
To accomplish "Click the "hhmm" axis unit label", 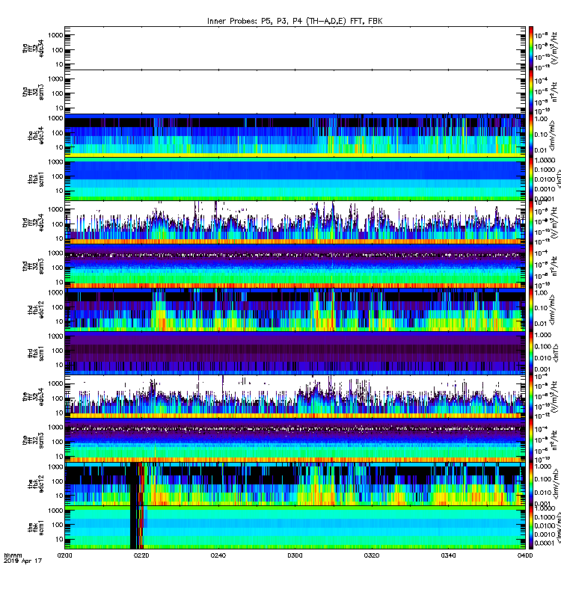I will (13, 555).
